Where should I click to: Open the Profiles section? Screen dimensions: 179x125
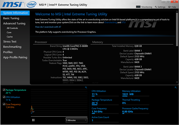pos(8,52)
